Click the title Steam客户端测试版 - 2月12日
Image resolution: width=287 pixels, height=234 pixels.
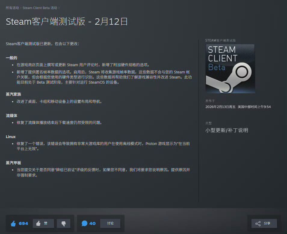click(x=67, y=22)
